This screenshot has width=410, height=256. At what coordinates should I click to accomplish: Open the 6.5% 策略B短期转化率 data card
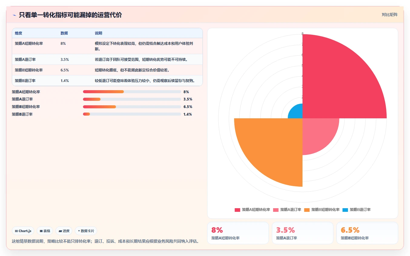pos(367,233)
